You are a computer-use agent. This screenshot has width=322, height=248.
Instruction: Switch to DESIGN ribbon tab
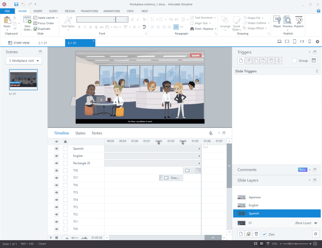coord(70,11)
